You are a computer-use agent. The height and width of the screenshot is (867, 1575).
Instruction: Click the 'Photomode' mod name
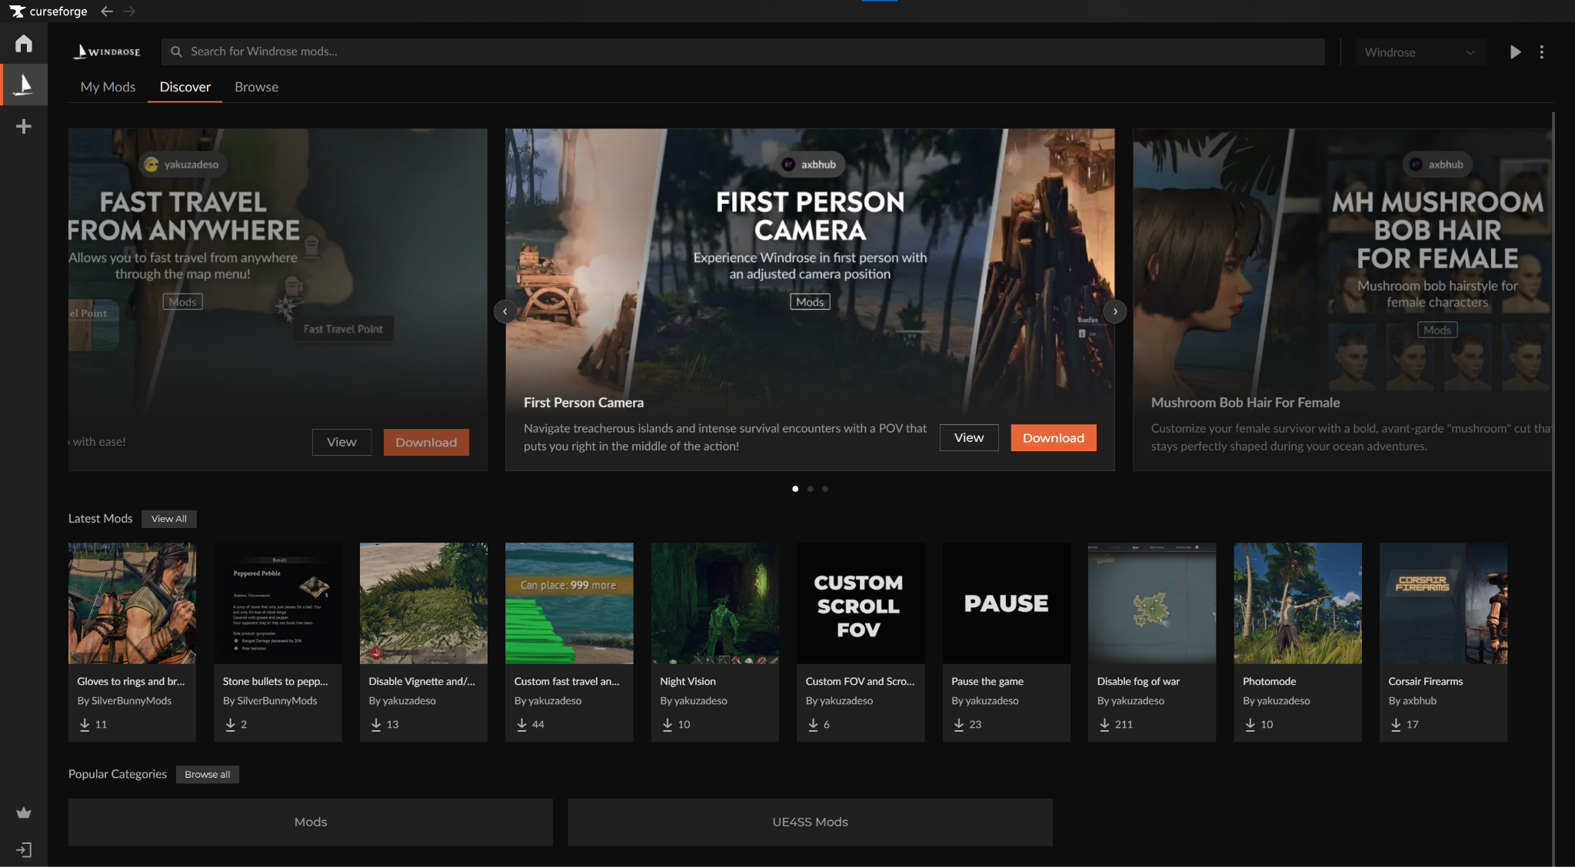pos(1269,682)
